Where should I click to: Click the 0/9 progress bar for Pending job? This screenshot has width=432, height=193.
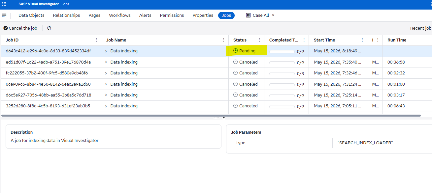click(x=282, y=52)
